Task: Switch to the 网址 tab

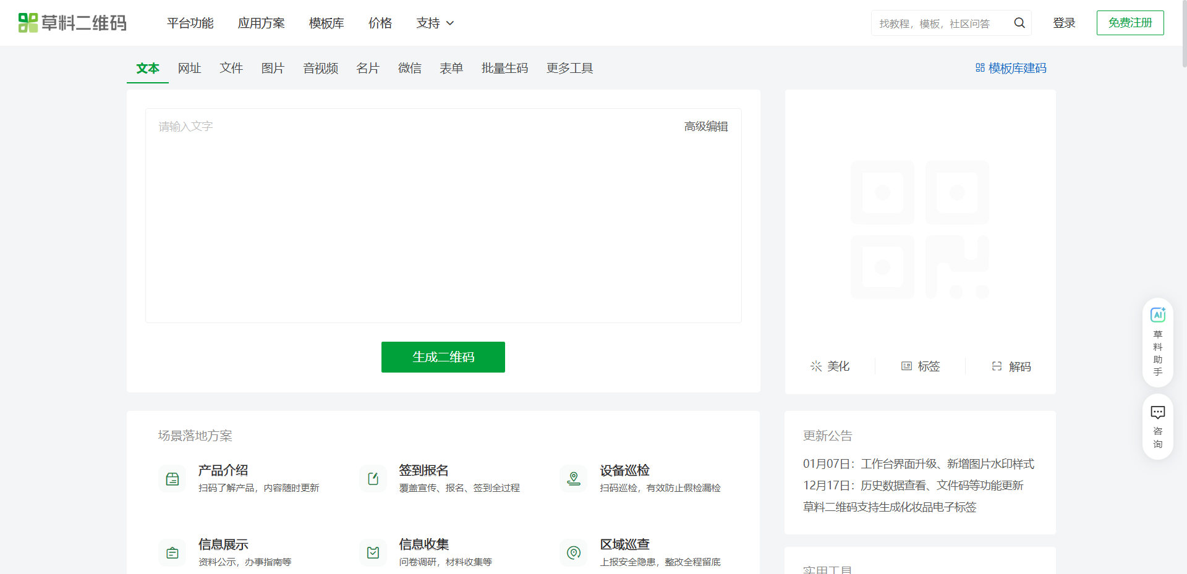Action: [189, 68]
